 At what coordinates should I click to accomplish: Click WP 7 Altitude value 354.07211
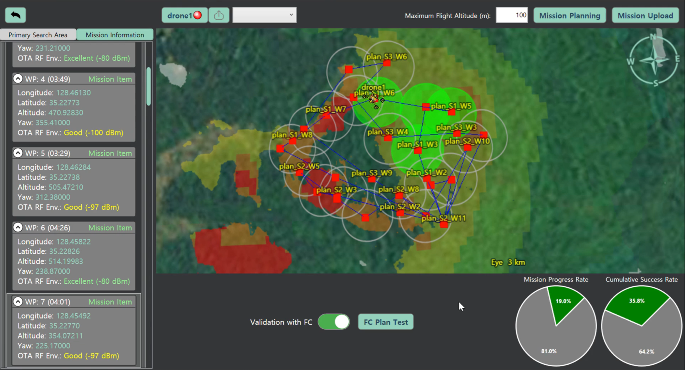point(66,336)
